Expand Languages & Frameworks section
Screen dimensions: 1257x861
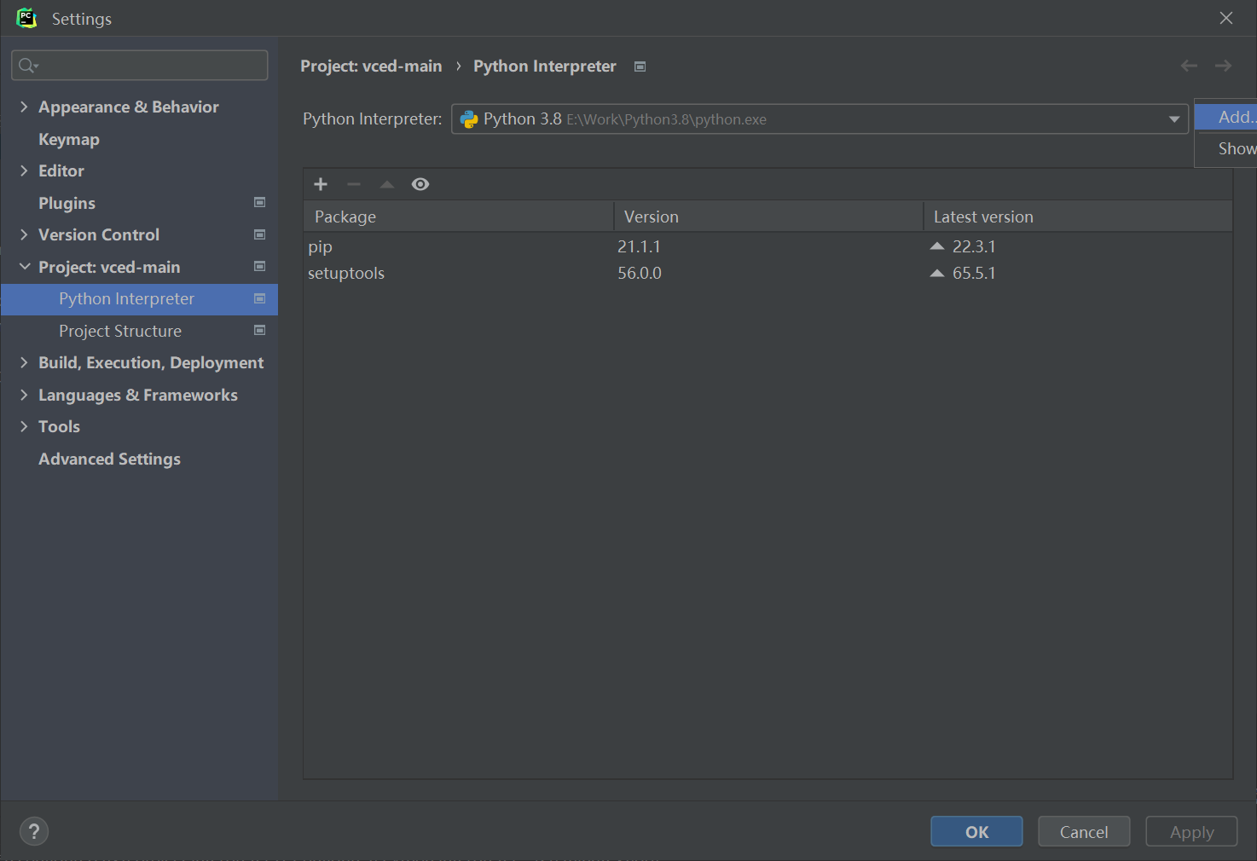[24, 395]
